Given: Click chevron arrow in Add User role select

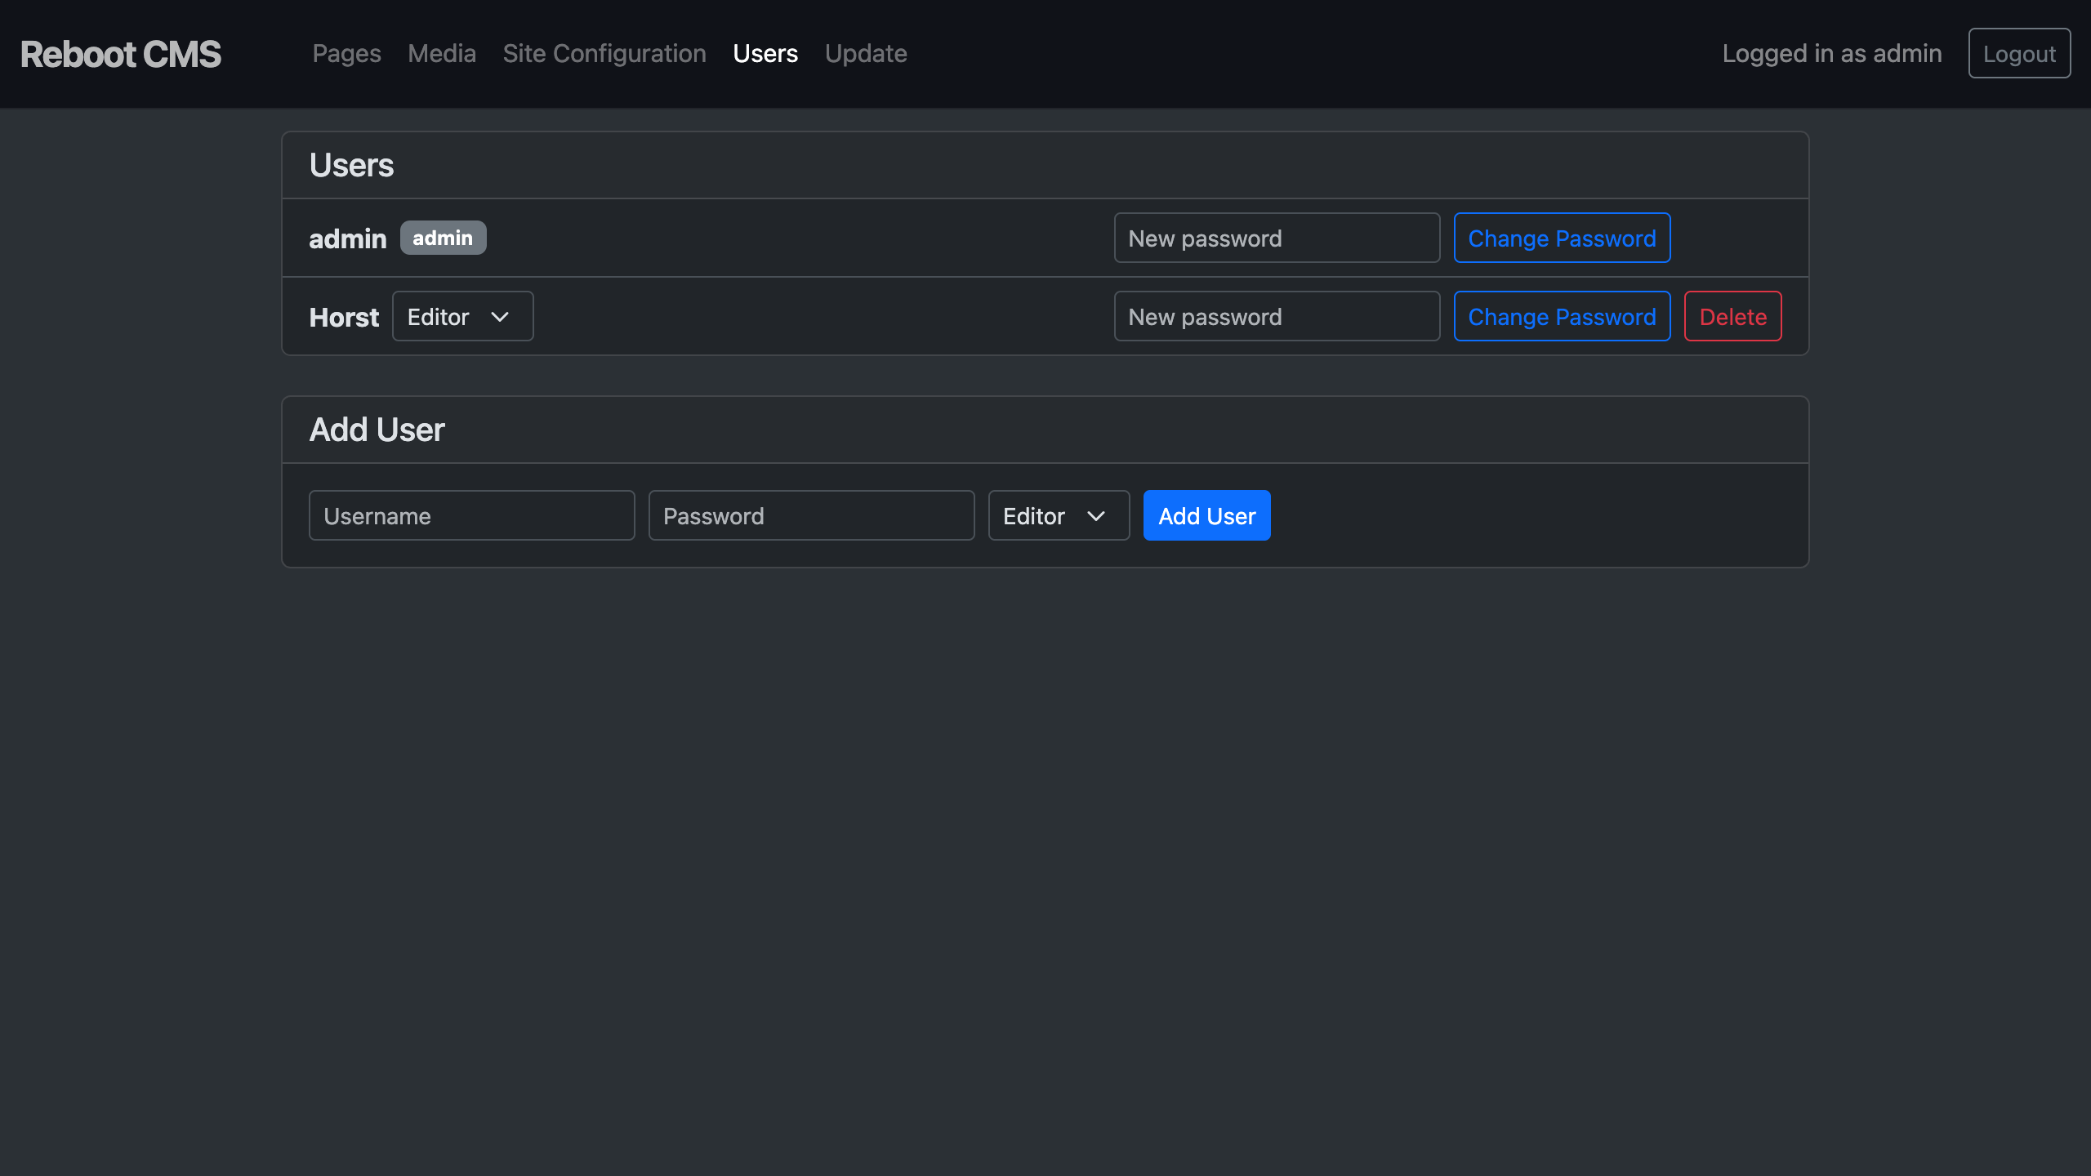Looking at the screenshot, I should tap(1096, 516).
